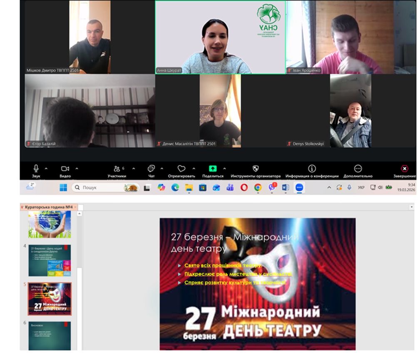
Task: Select slide 6 Висновок thumbnail
Action: click(x=50, y=335)
